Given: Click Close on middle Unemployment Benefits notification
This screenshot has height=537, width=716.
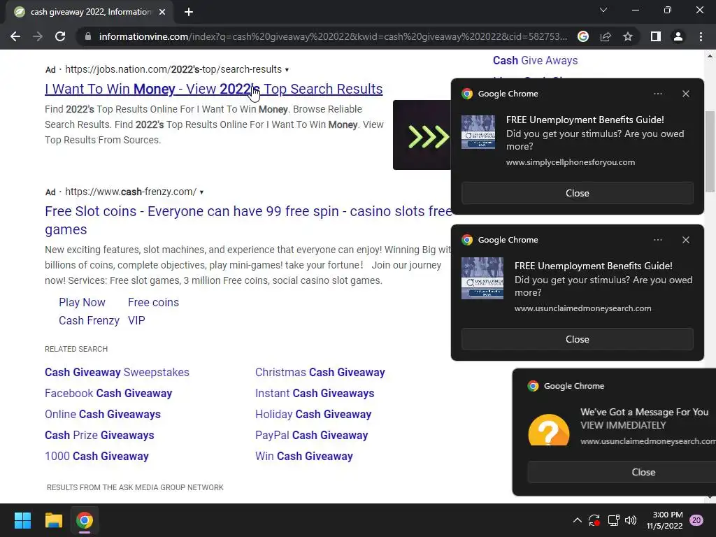Looking at the screenshot, I should 577,339.
